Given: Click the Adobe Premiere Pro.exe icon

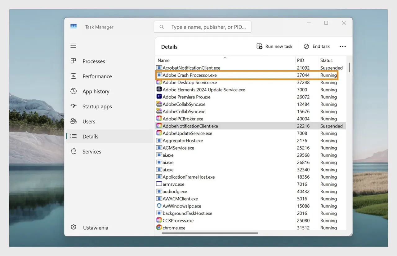Looking at the screenshot, I should 159,97.
